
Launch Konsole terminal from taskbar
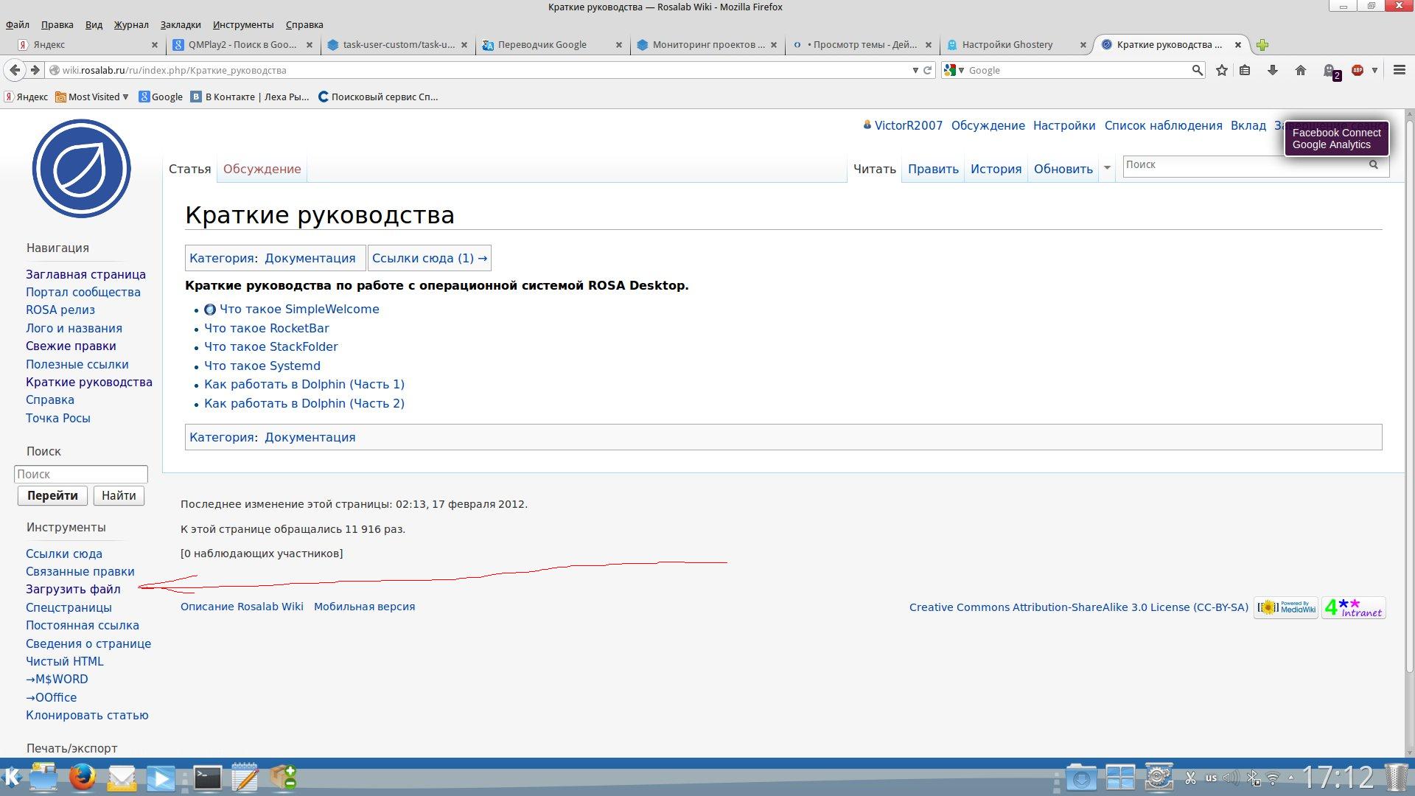tap(207, 778)
